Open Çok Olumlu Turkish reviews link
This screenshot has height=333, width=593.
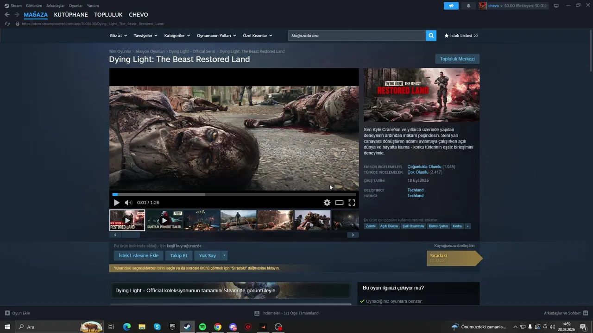click(x=418, y=172)
